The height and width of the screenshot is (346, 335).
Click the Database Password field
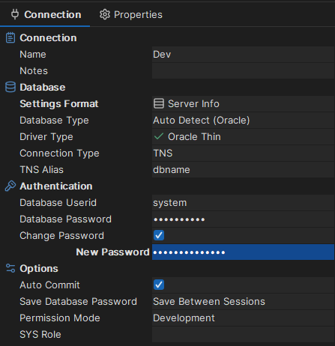[x=243, y=219]
